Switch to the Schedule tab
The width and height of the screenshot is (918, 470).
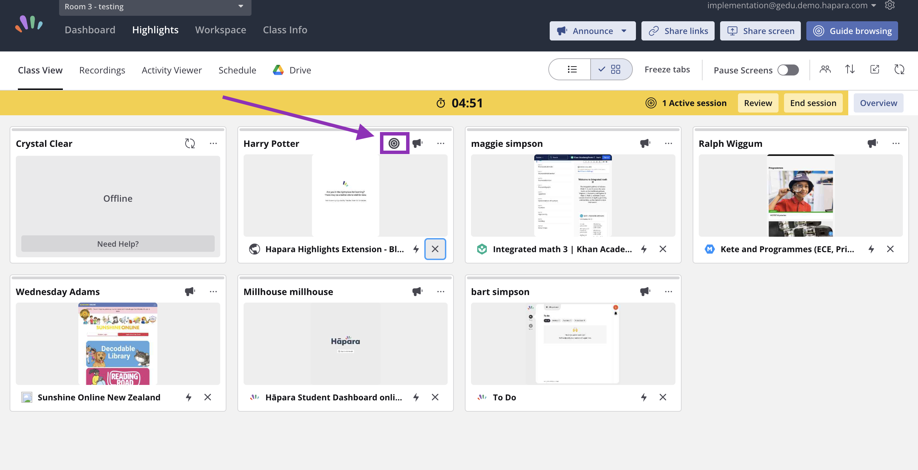coord(237,70)
